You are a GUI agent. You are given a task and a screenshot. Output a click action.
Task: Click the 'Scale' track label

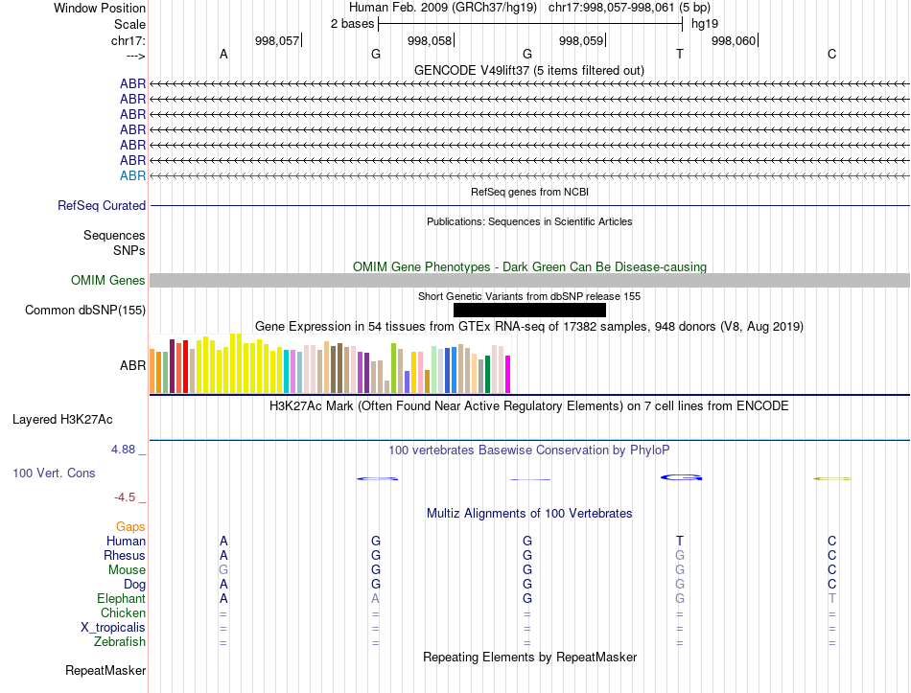[x=129, y=24]
